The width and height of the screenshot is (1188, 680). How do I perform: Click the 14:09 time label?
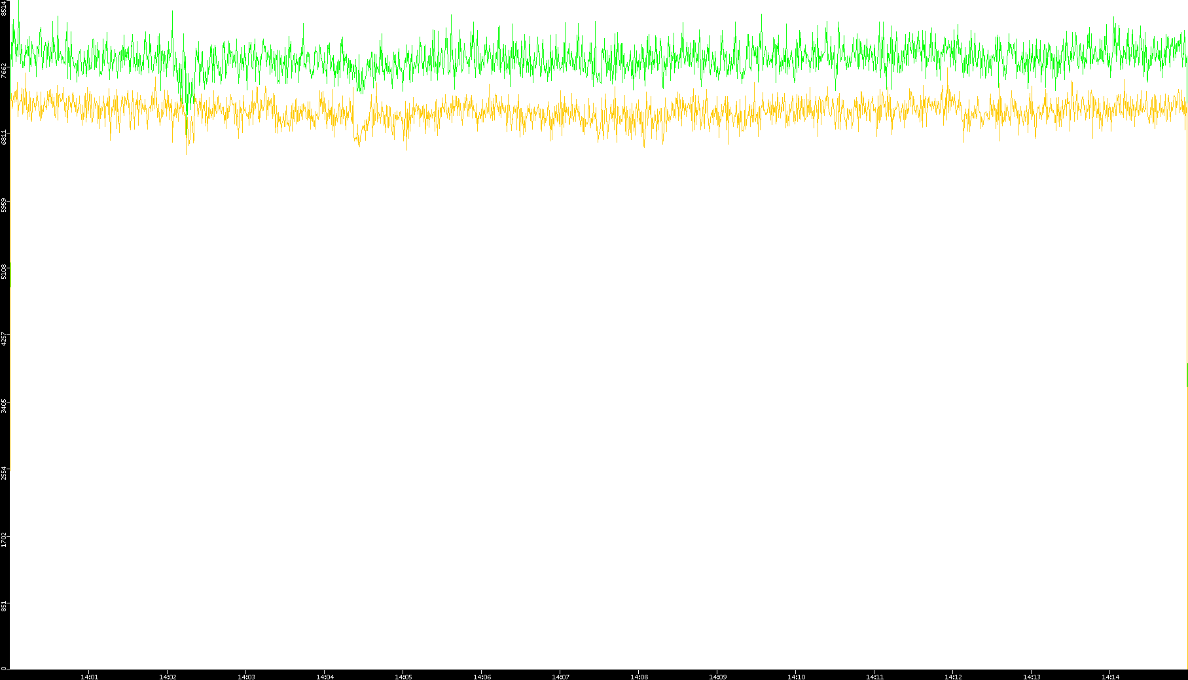[717, 676]
